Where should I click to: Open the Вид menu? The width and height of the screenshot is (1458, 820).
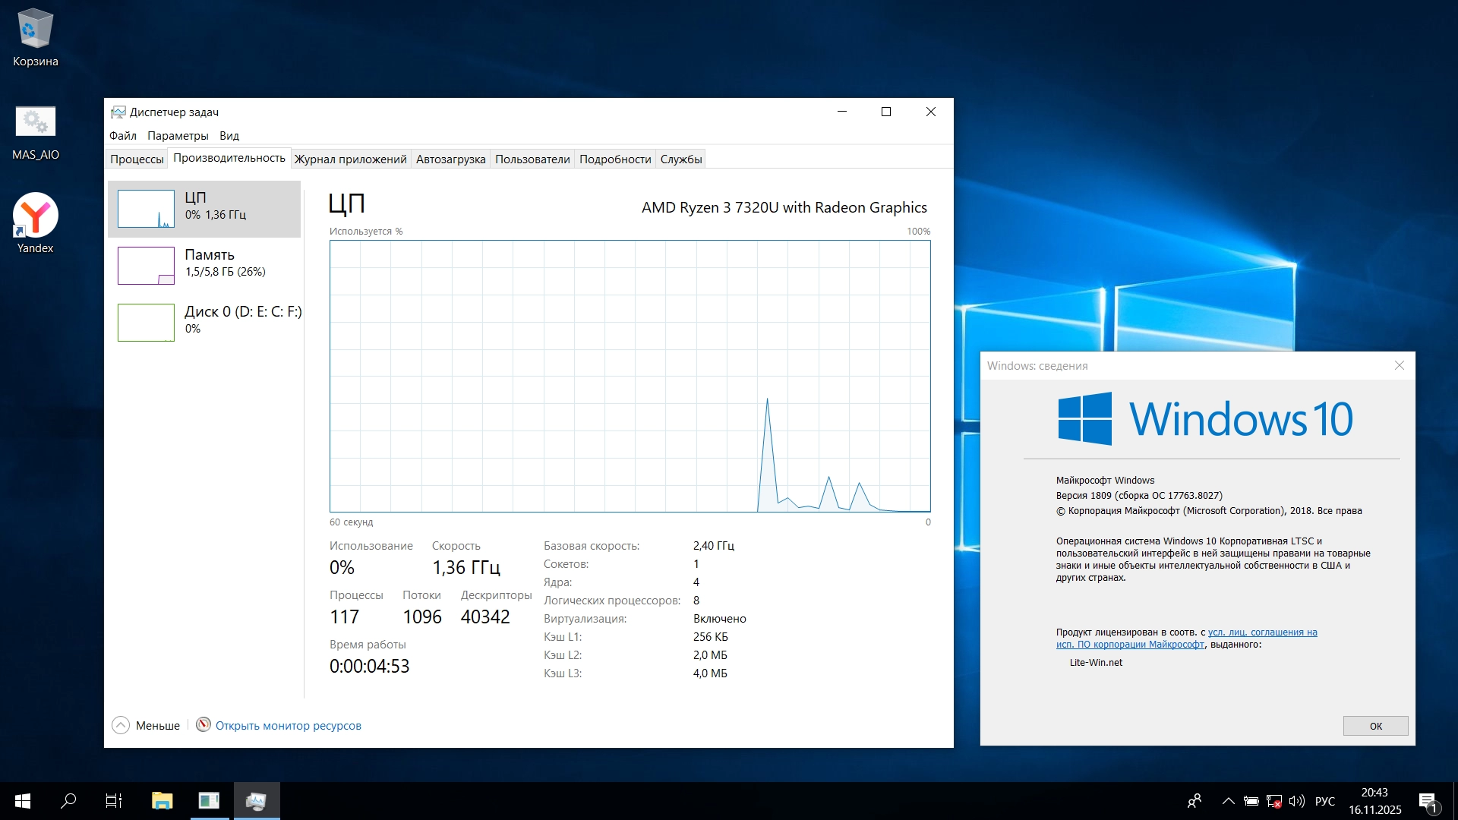(229, 136)
